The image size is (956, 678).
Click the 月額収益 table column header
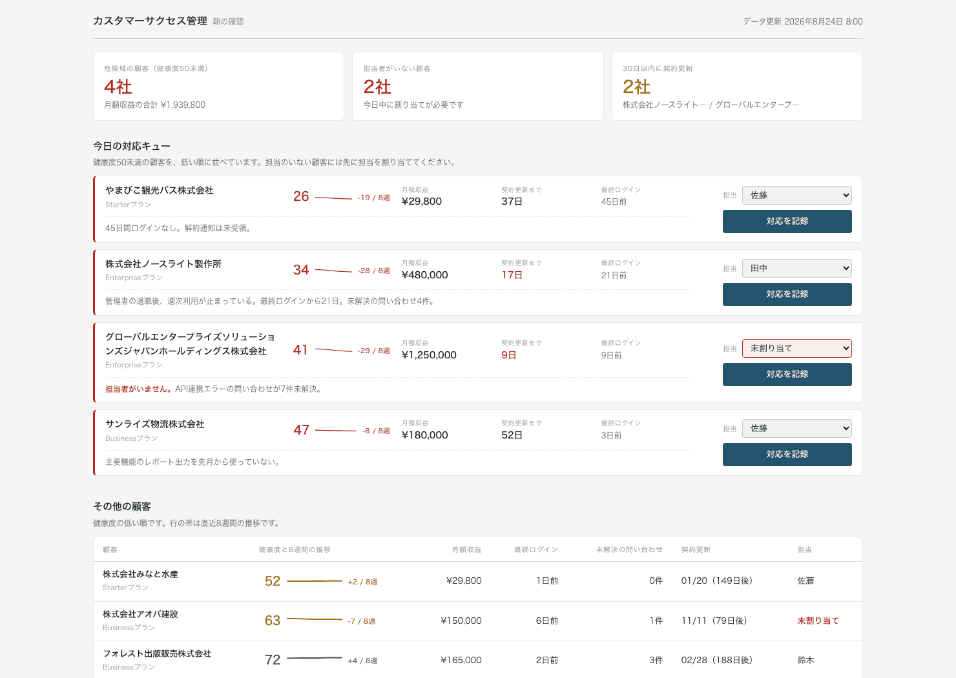tap(466, 550)
